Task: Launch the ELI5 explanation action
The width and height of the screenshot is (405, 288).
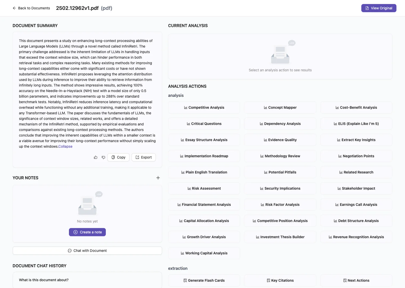Action: pyautogui.click(x=356, y=123)
